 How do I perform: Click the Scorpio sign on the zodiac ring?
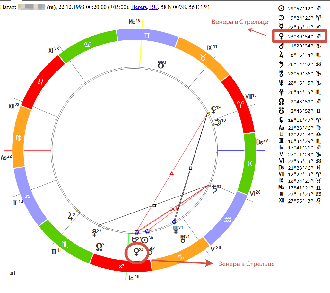[x=65, y=244]
